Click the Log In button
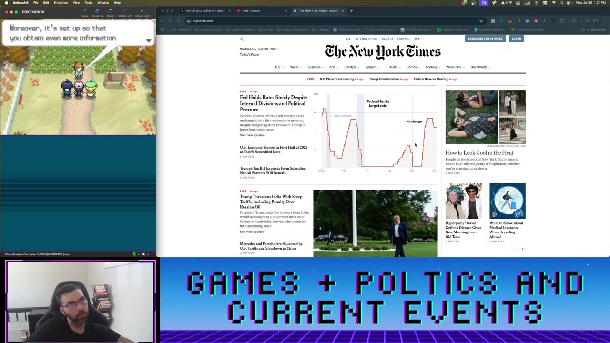This screenshot has height=343, width=610. click(517, 39)
